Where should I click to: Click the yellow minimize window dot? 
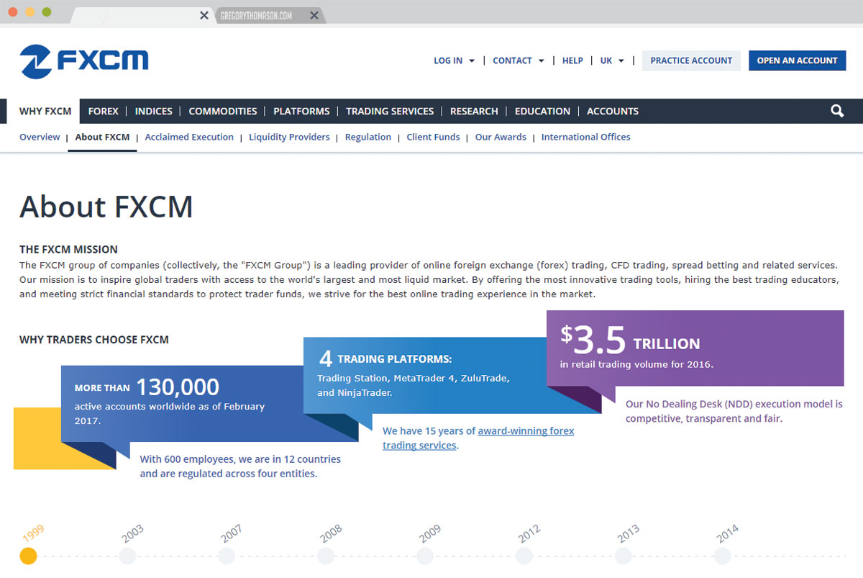(x=29, y=12)
